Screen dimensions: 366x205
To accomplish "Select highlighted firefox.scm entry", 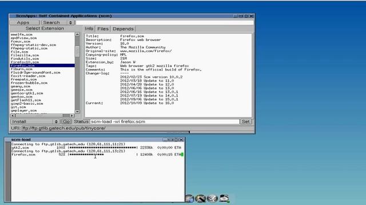I will (x=42, y=65).
